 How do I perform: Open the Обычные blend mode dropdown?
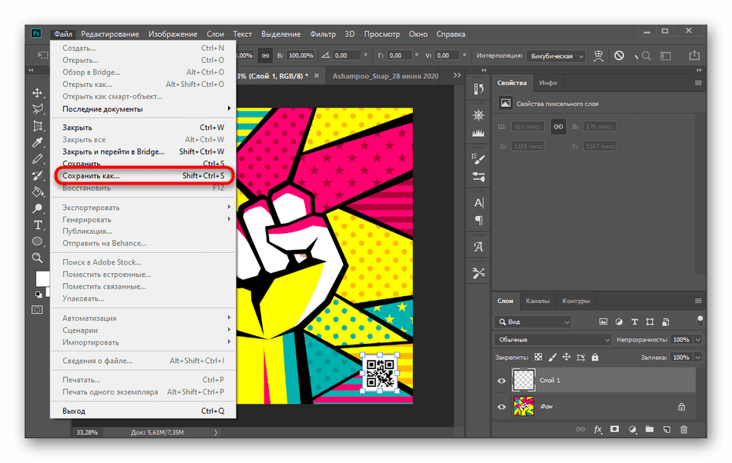[552, 340]
